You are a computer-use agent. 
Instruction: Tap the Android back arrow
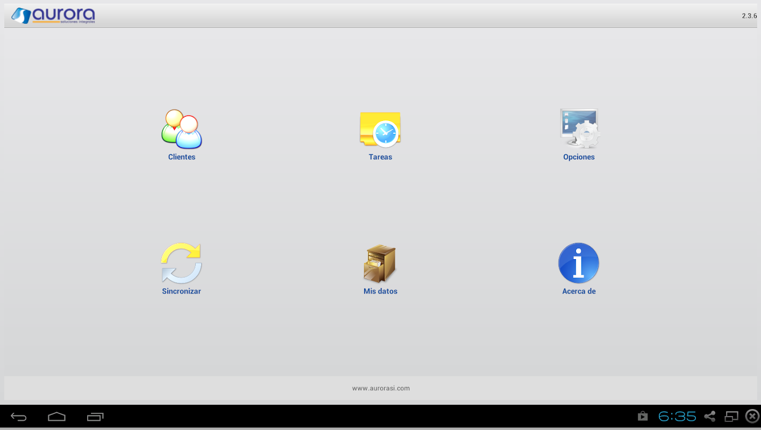click(x=19, y=417)
